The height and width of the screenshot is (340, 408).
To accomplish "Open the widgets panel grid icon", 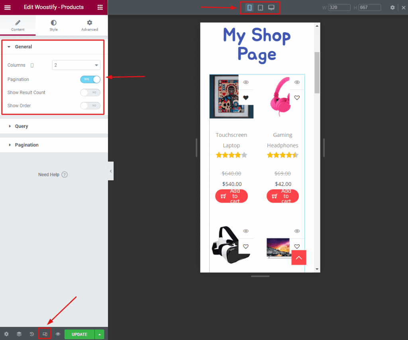I will (x=100, y=7).
